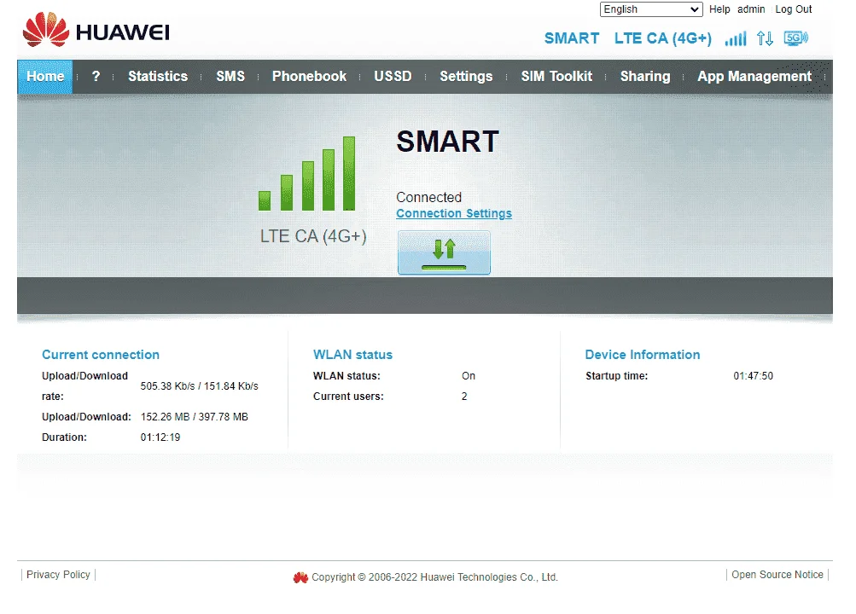Viewport: 856px width, 614px height.
Task: Click the small Huawei logo beside copyright
Action: coord(300,577)
